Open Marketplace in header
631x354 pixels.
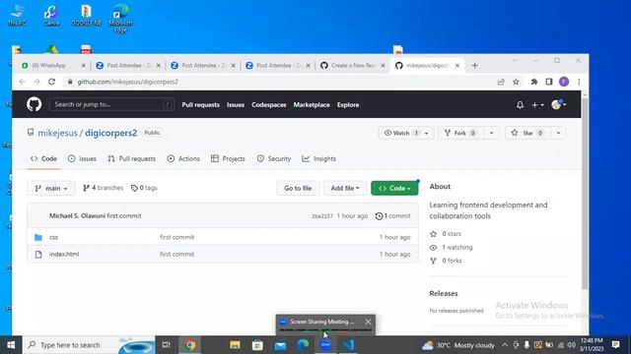(x=312, y=105)
